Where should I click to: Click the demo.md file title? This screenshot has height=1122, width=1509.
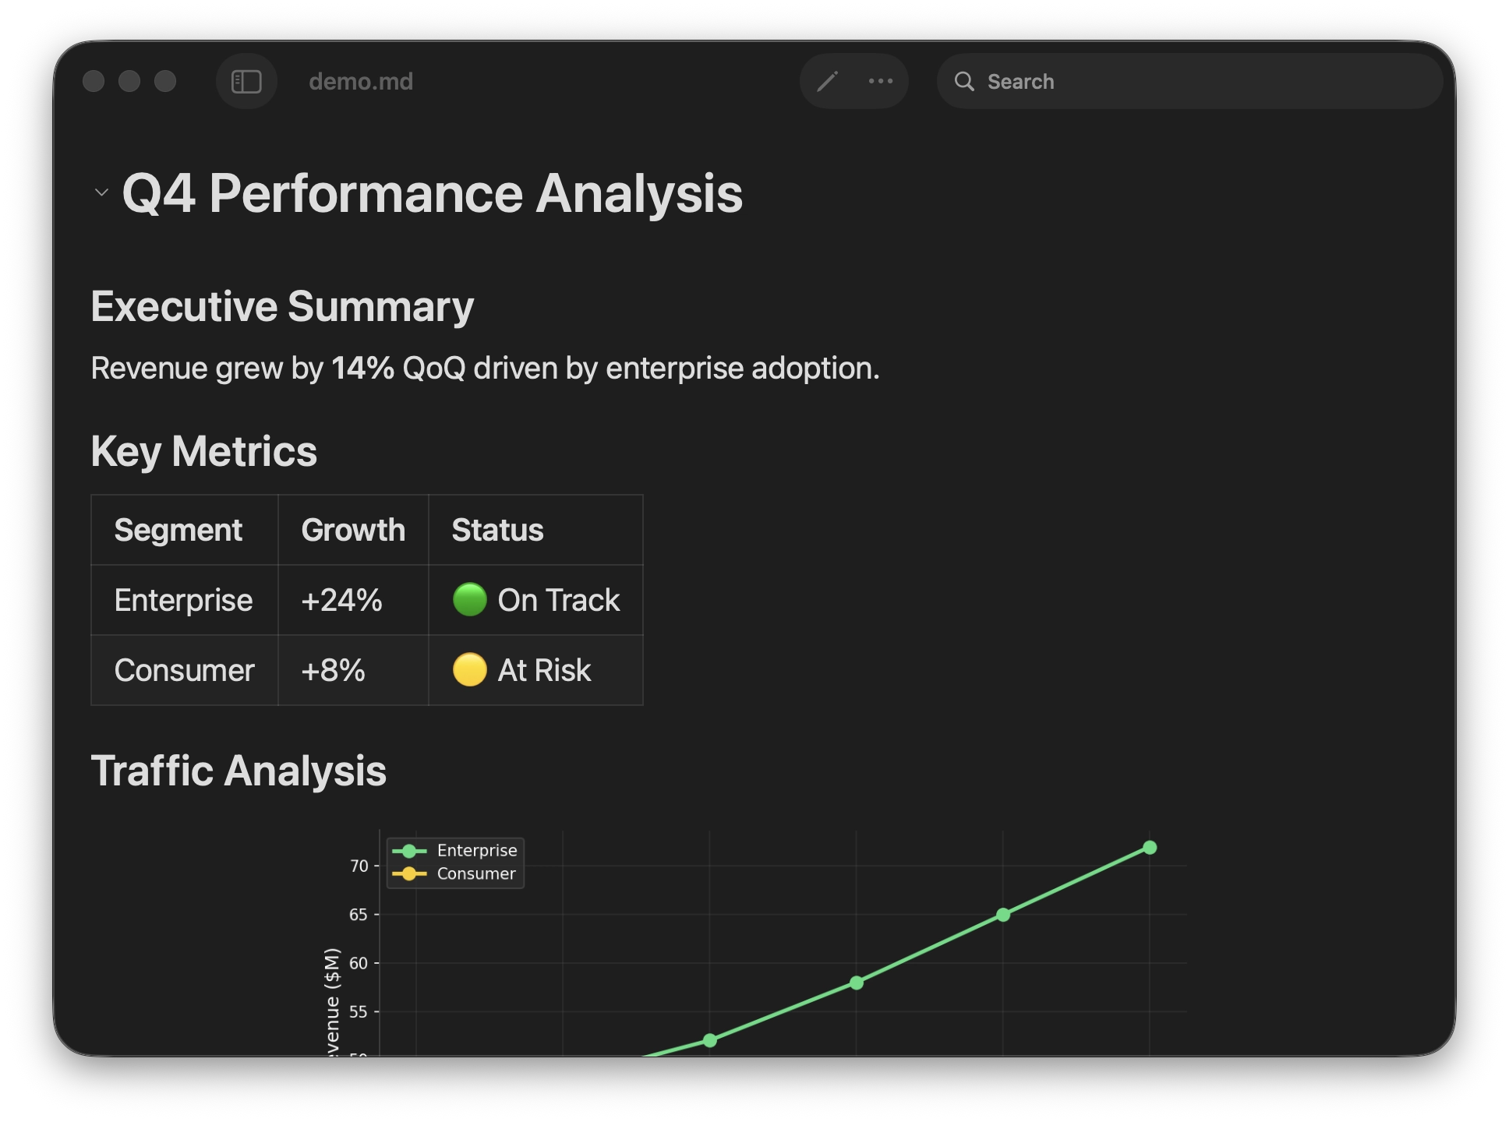pos(361,82)
